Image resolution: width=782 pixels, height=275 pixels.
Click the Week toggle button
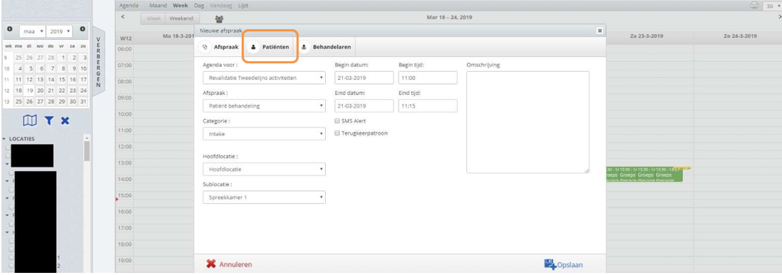pyautogui.click(x=153, y=19)
